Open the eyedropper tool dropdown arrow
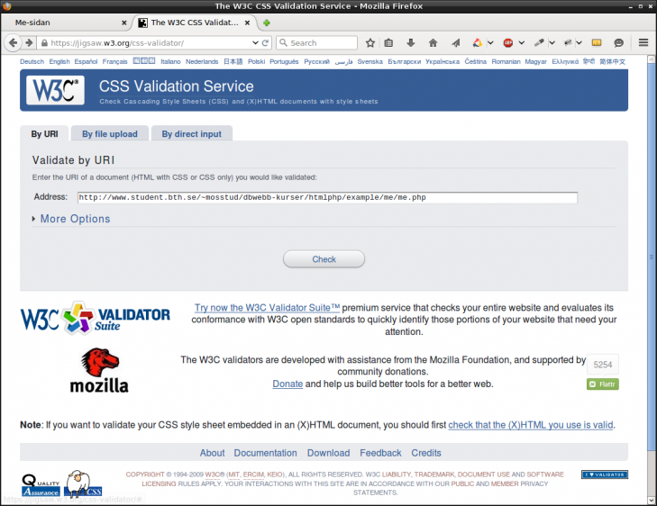Screen dimensions: 657x506 552,42
